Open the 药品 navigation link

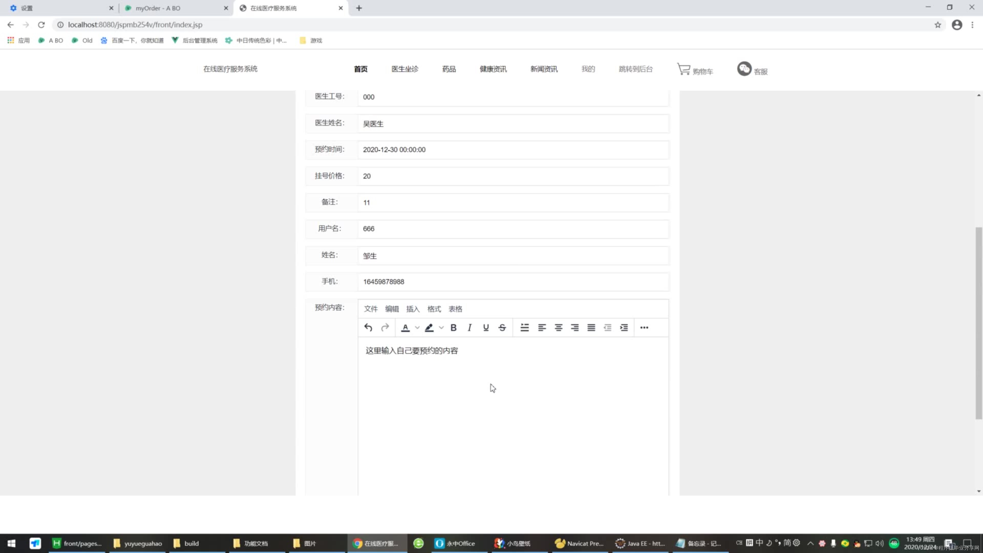coord(449,69)
